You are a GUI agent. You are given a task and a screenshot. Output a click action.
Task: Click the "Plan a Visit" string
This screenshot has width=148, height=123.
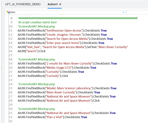pos(54,117)
